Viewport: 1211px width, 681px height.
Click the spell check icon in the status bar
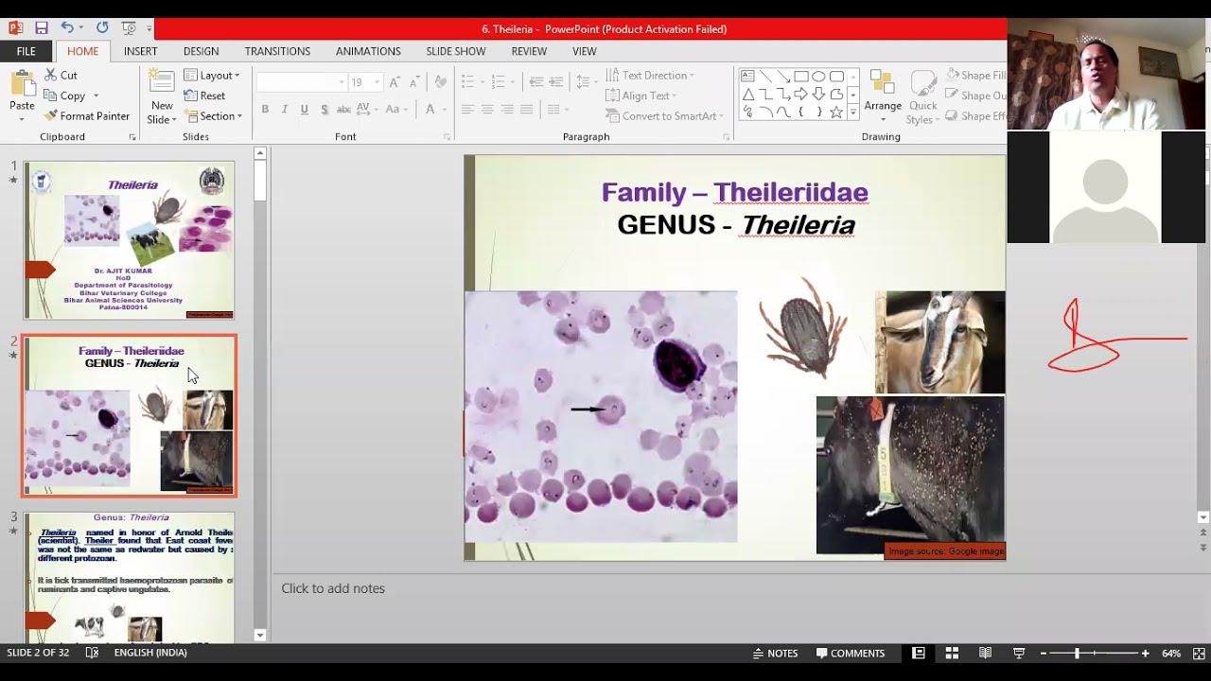[x=92, y=653]
